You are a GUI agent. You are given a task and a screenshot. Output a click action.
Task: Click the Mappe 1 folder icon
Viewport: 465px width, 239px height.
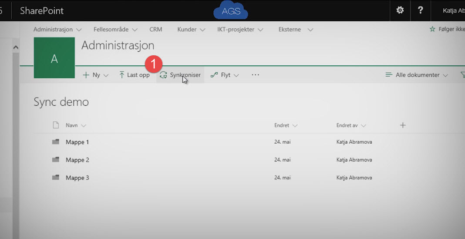55,142
